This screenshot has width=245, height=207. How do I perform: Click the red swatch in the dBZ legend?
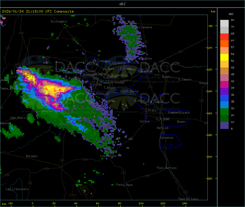tap(224, 37)
